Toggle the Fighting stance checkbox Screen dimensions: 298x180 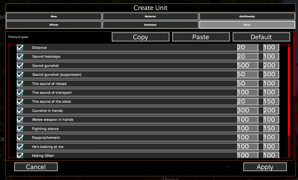click(20, 129)
